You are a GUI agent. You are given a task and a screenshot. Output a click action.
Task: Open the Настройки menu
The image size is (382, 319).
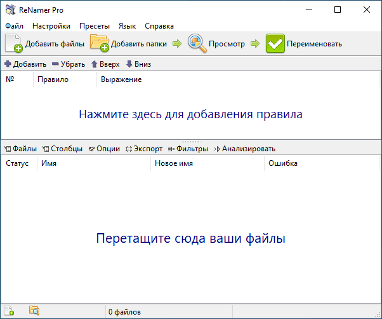51,26
